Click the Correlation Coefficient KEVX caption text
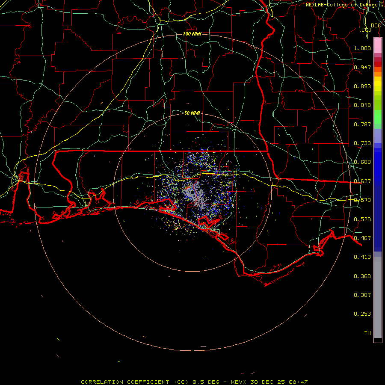 coord(194,382)
